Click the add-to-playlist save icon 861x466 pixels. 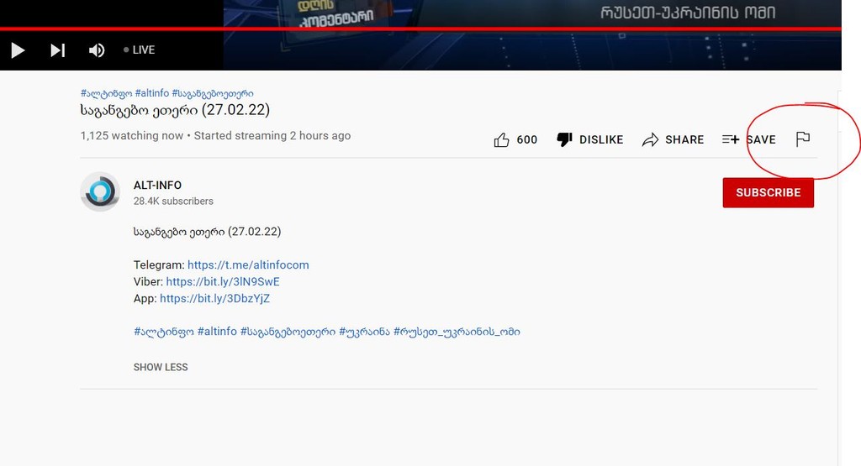tap(731, 139)
